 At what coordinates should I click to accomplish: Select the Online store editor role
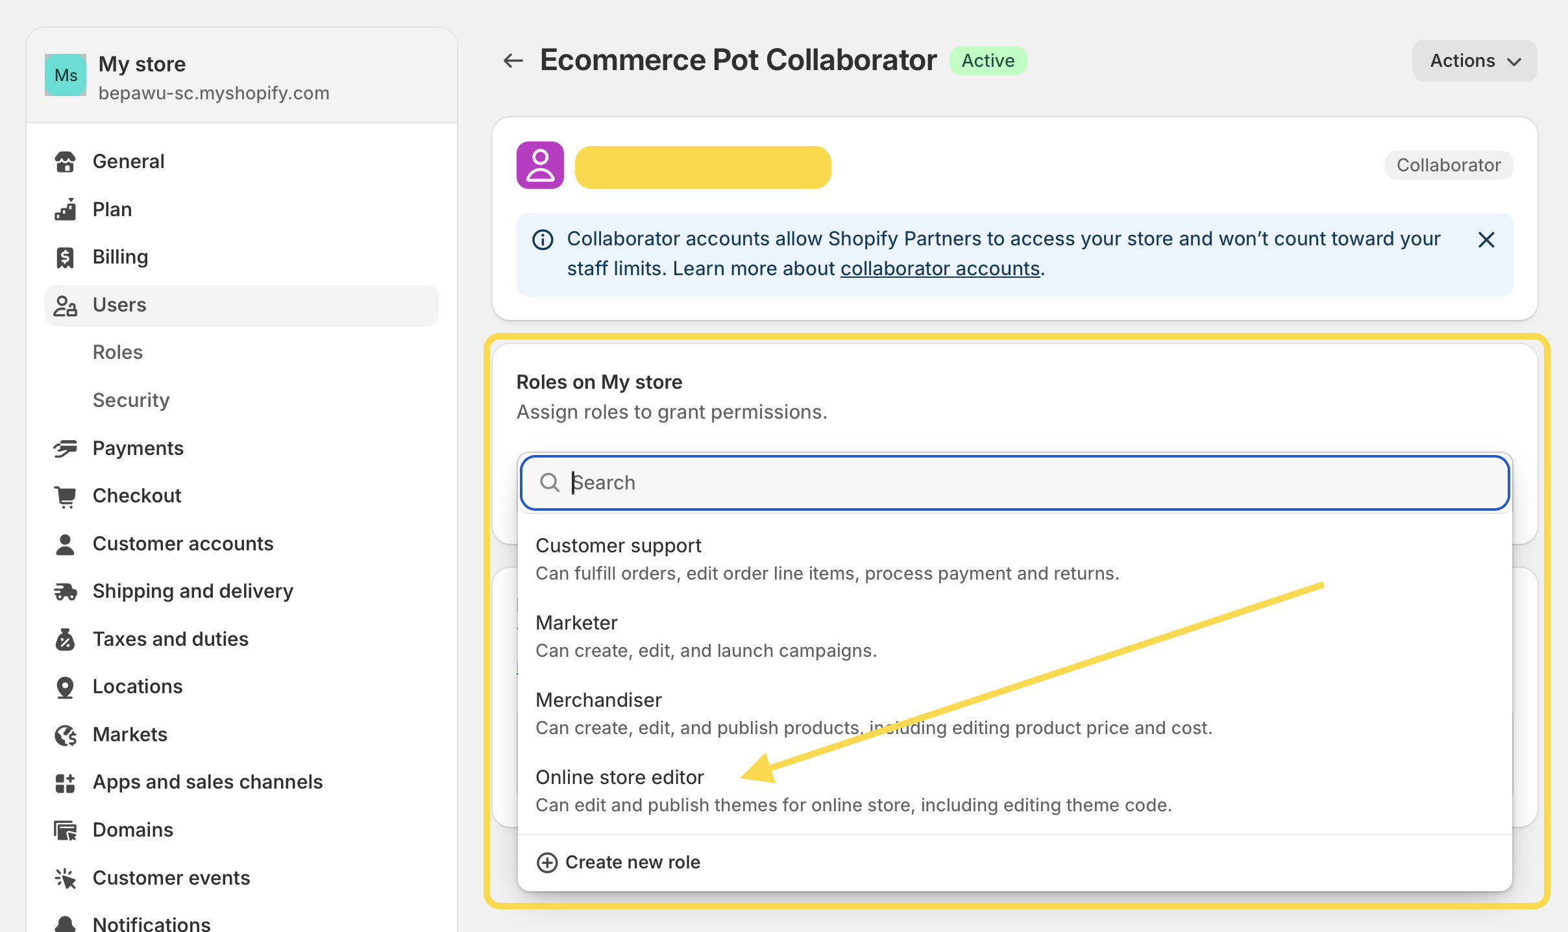tap(1014, 791)
